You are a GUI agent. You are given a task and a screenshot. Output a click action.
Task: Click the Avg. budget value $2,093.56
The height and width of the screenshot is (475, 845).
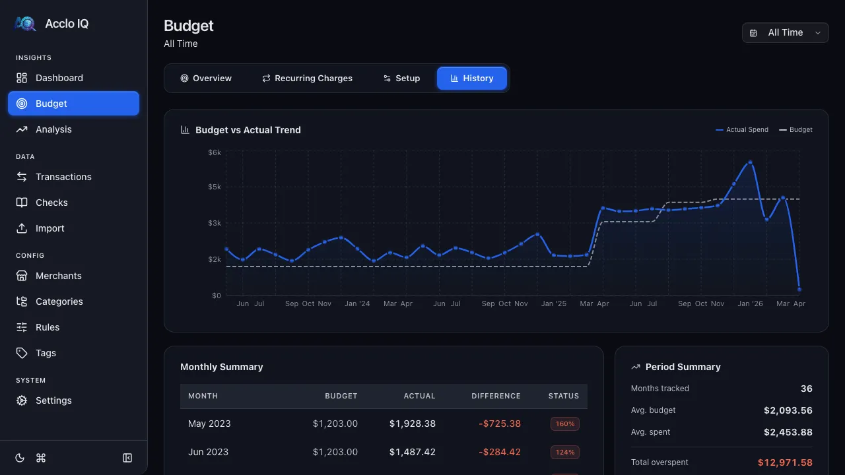[788, 410]
